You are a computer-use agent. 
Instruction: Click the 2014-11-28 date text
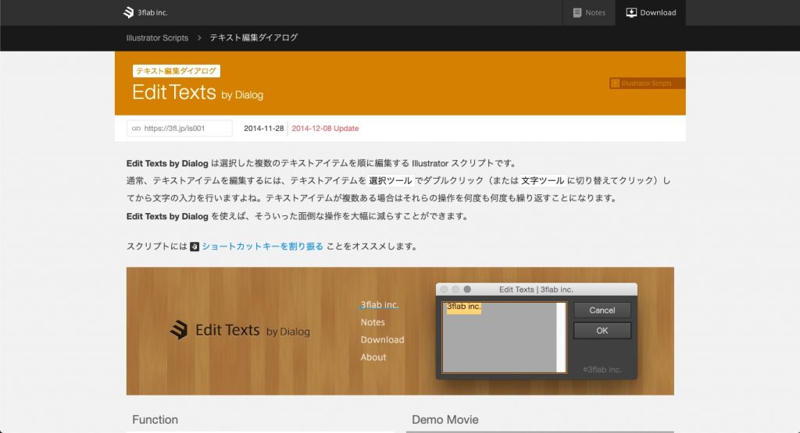[x=264, y=129]
